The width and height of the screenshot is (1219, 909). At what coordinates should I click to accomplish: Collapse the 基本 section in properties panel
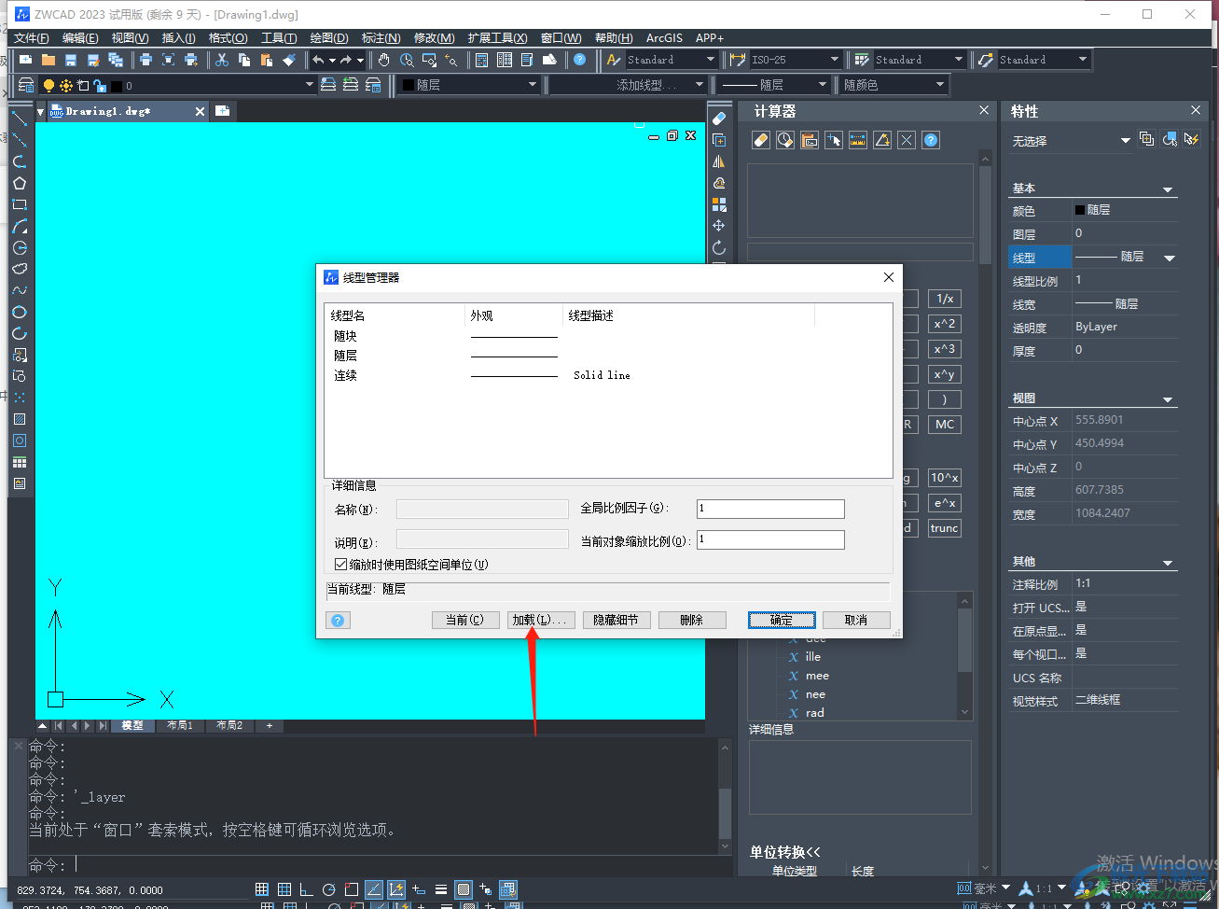point(1168,190)
